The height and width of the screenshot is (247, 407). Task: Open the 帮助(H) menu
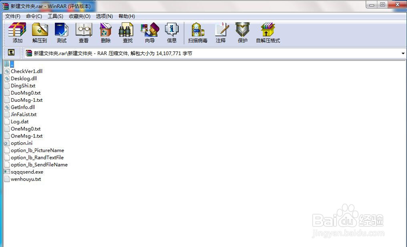(x=127, y=16)
